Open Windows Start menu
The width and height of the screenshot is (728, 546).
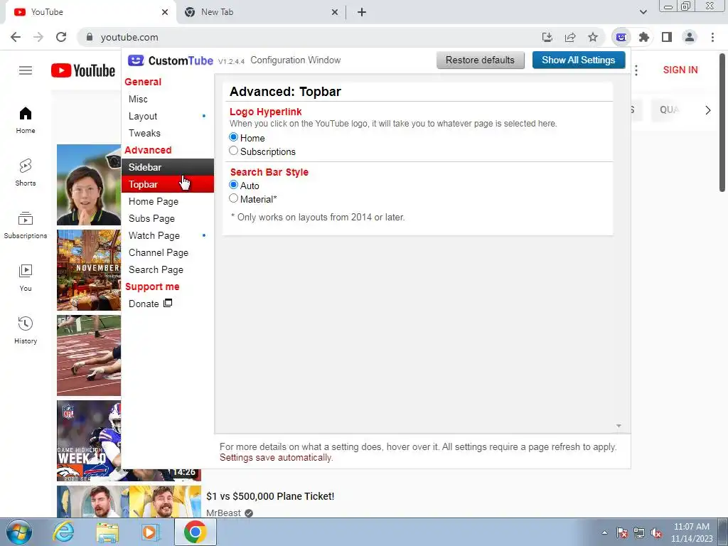(x=19, y=532)
